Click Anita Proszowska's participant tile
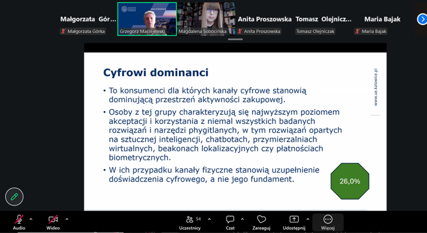Viewport: 427px width, 233px height. pos(265,20)
